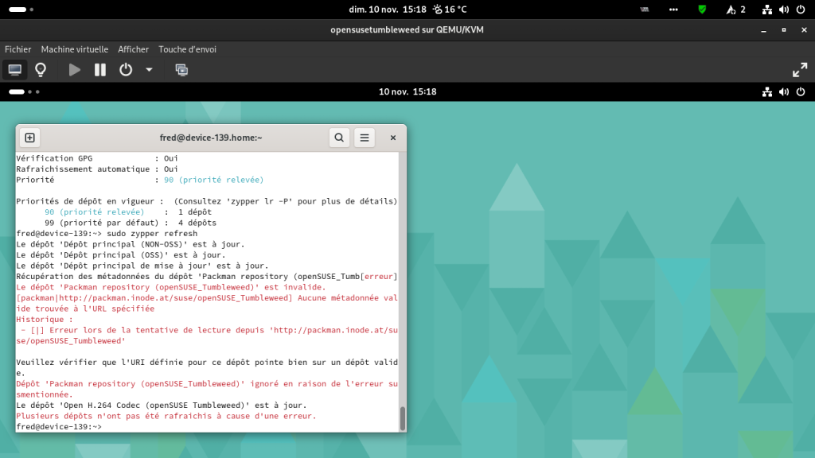Switch VM viewer to fullscreen
This screenshot has width=815, height=458.
(x=800, y=70)
